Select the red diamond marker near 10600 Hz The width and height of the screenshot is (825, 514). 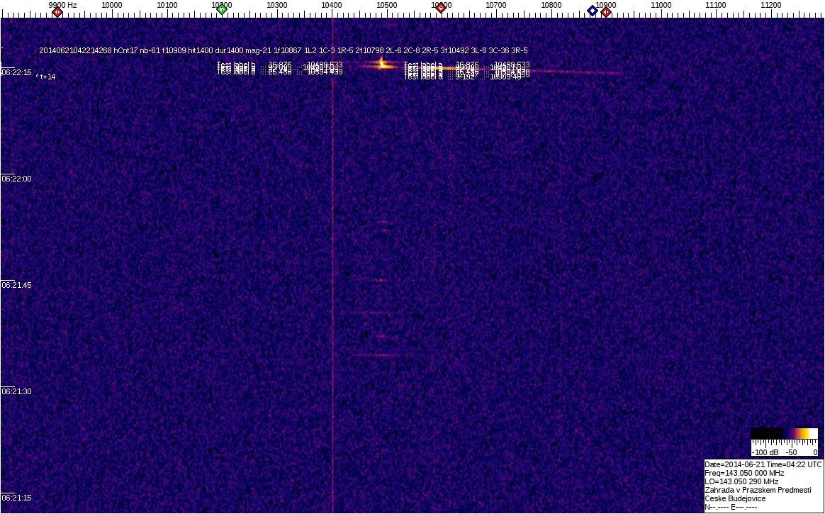(442, 7)
